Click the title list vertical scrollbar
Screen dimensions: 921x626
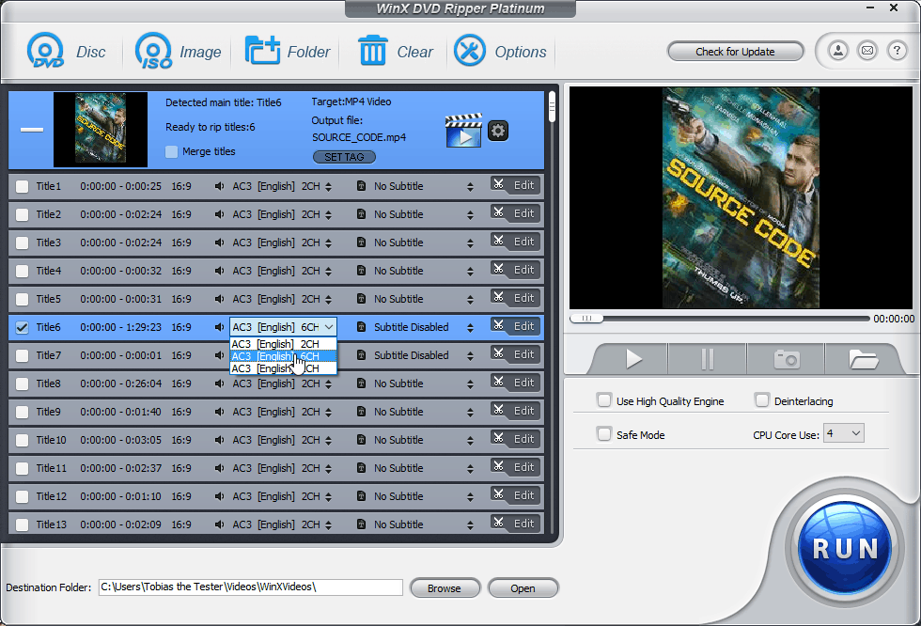click(552, 107)
